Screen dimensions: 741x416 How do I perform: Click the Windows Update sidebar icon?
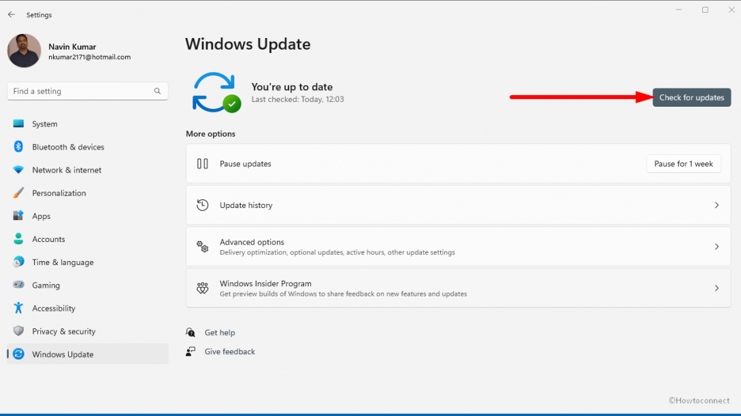point(18,354)
